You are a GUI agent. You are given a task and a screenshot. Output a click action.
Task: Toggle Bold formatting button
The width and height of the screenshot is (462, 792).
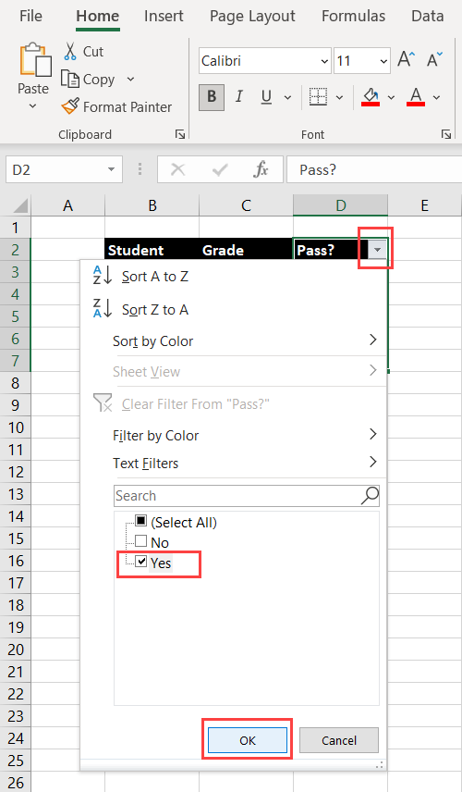coord(212,96)
